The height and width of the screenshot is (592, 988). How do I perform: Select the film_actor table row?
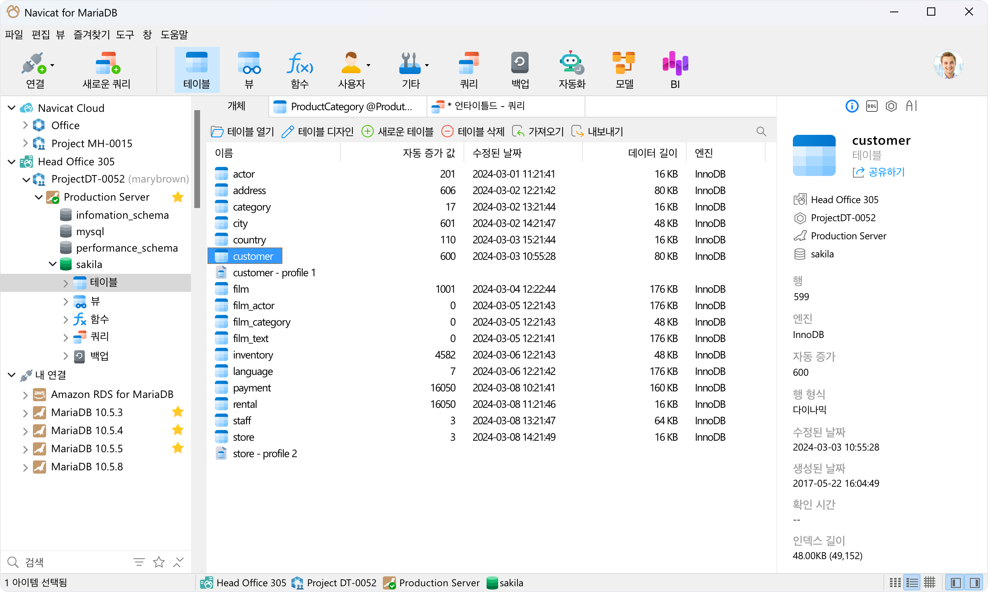[x=486, y=305]
